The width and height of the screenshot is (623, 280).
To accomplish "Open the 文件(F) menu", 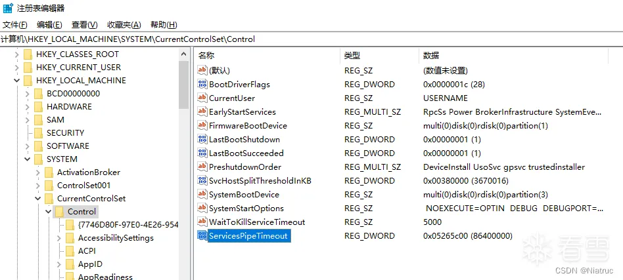I will [x=15, y=25].
